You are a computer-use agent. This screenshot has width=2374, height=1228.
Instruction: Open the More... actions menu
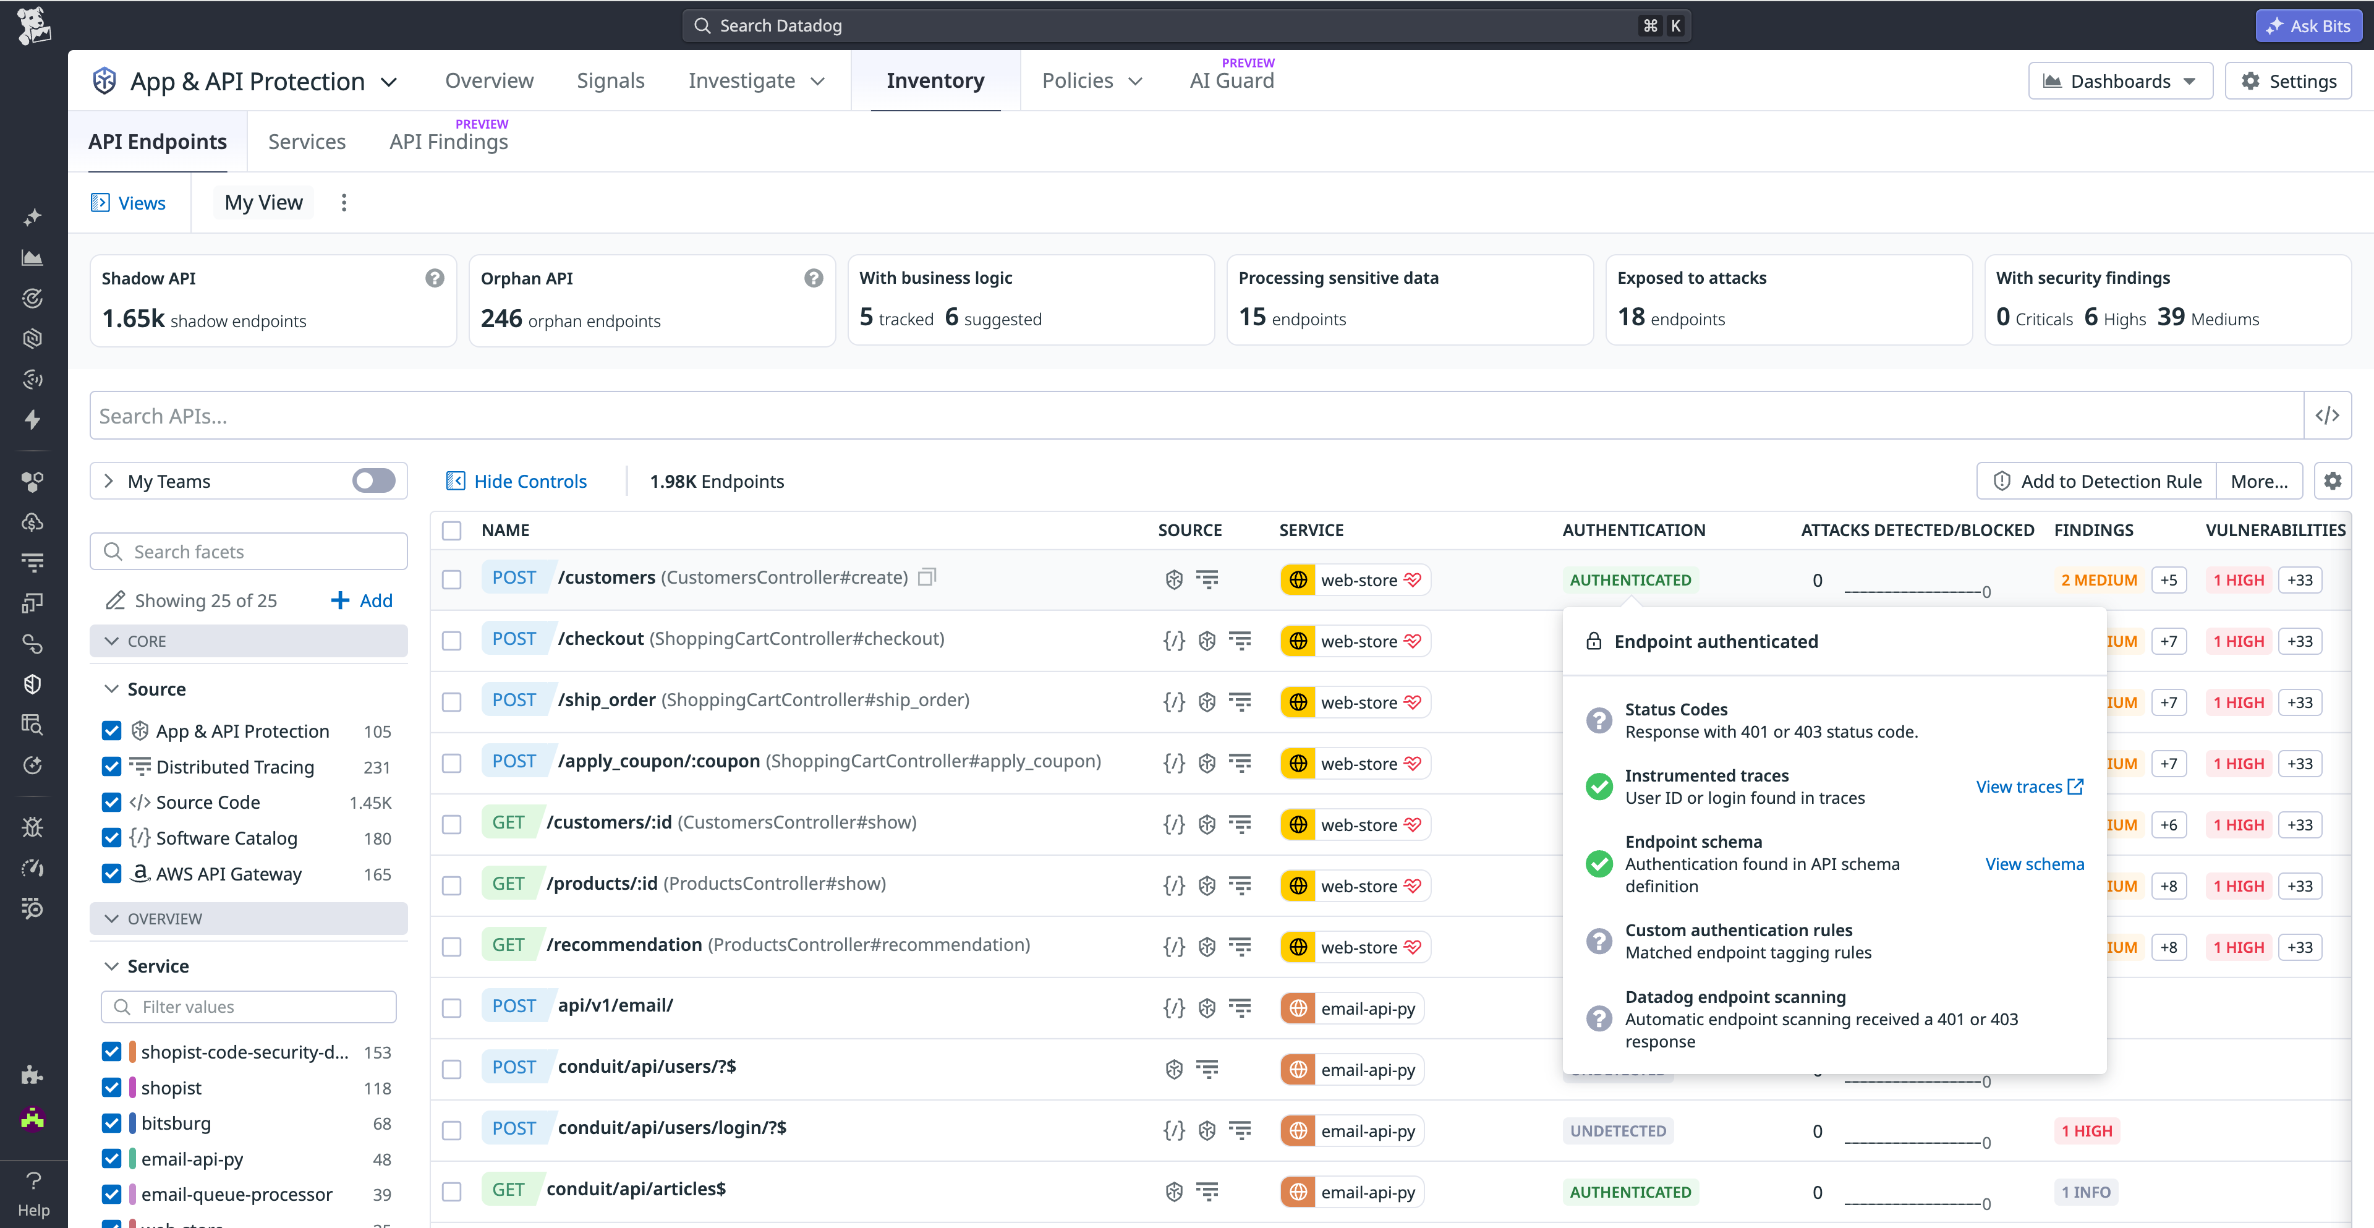click(x=2259, y=480)
